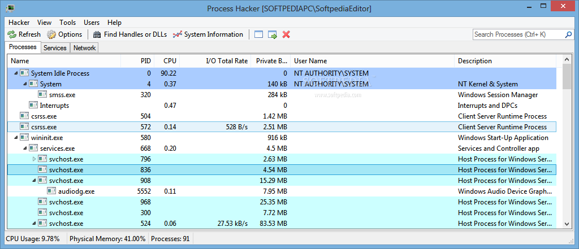The height and width of the screenshot is (249, 579).
Task: Click the icon of svchost.exe PID 524
Action: 43,223
